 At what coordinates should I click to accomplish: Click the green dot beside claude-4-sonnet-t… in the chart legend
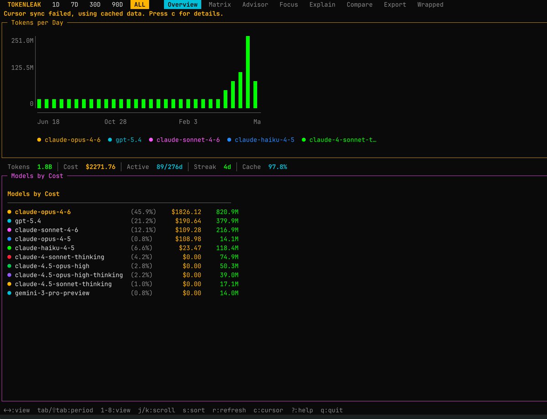304,140
